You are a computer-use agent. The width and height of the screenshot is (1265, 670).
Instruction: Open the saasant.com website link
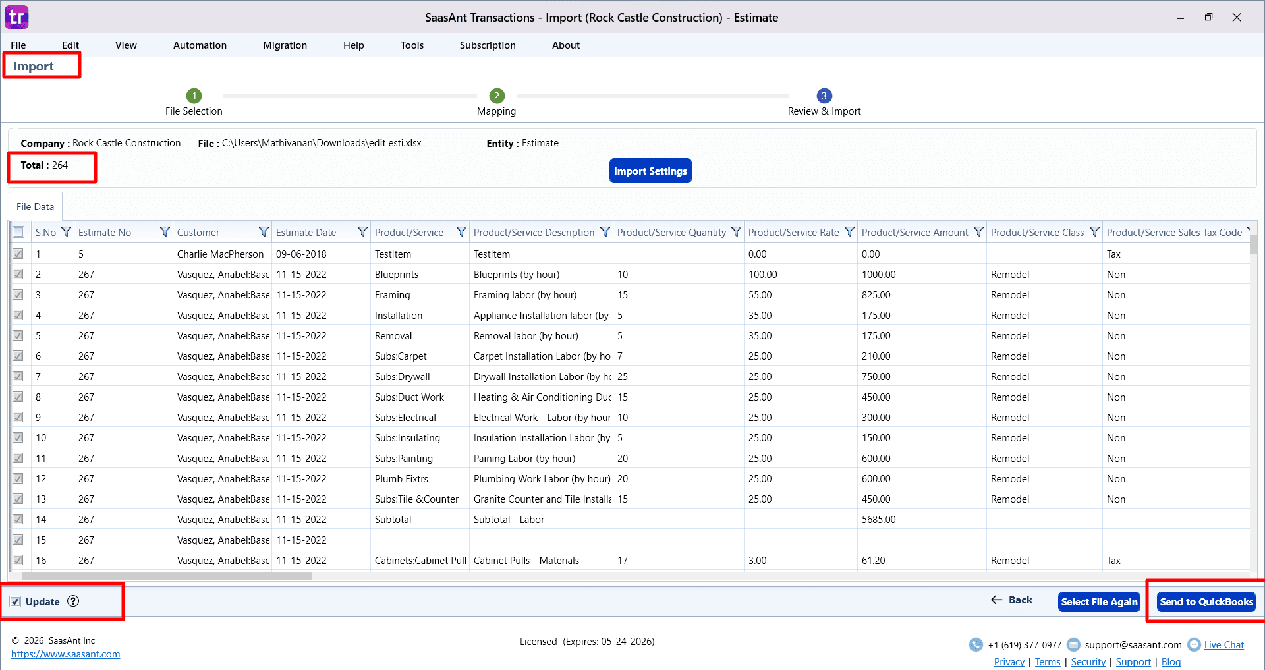(x=66, y=654)
